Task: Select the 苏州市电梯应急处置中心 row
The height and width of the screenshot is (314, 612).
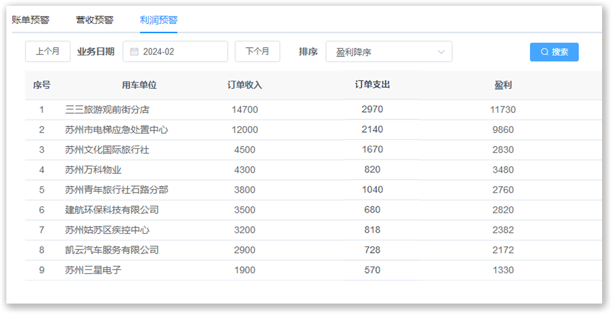Action: pos(116,130)
